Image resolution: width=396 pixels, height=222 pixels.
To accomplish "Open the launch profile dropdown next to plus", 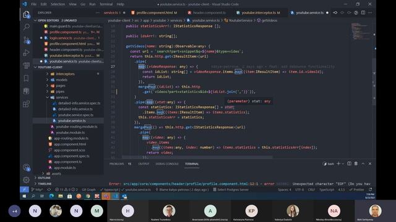I will 343,164.
